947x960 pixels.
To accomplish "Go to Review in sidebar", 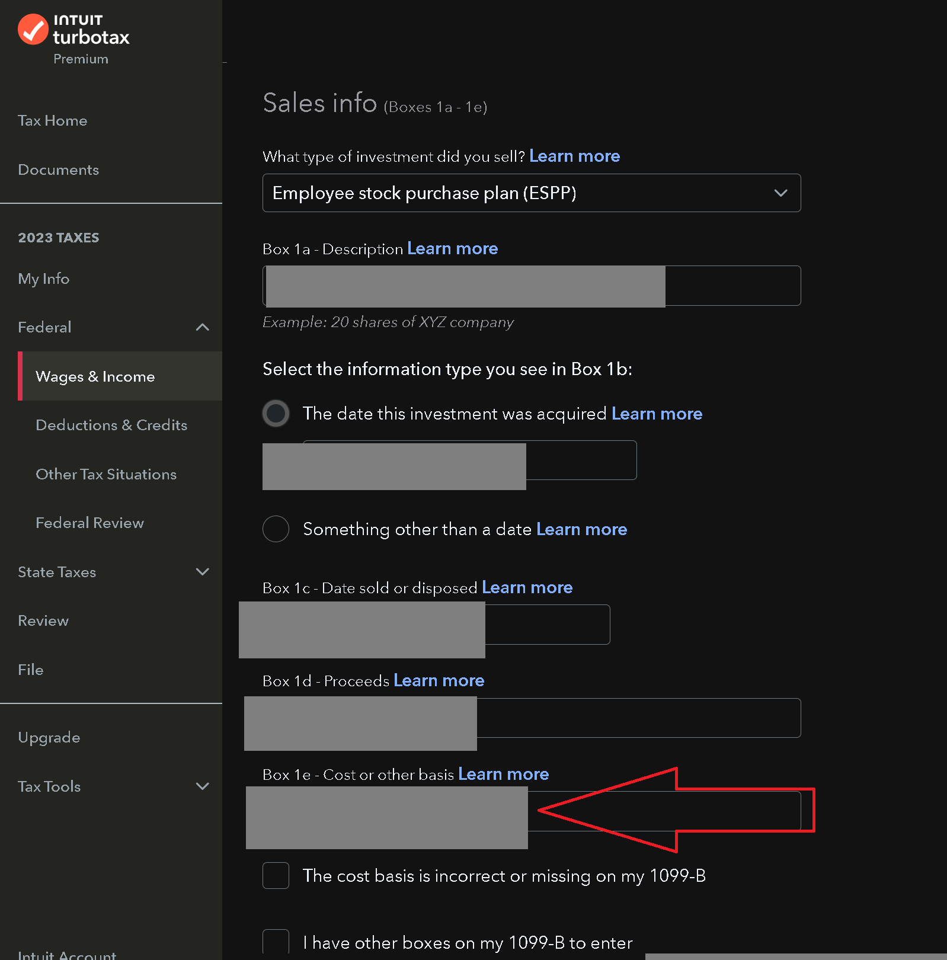I will (x=43, y=620).
